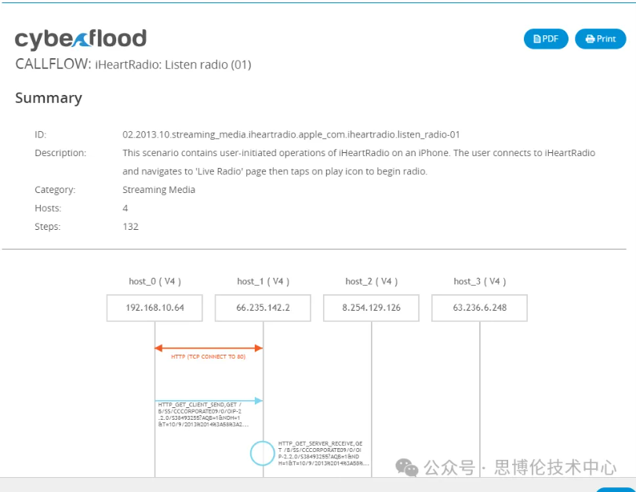Select the 8.254.129.126 host box
This screenshot has width=636, height=492.
coord(371,308)
